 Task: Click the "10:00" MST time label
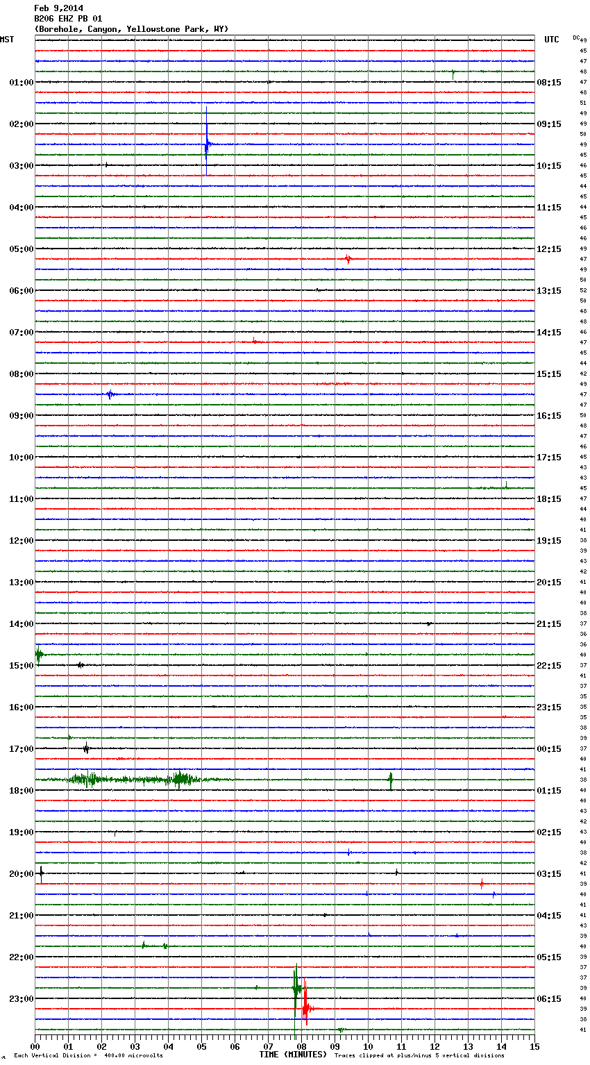[21, 458]
